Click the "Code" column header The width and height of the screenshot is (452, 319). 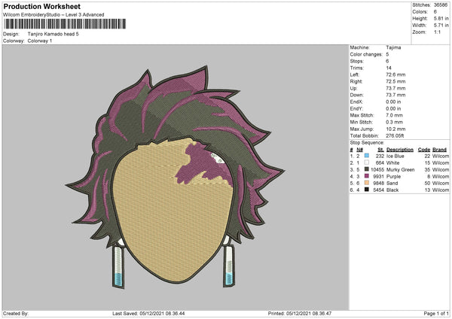[423, 150]
